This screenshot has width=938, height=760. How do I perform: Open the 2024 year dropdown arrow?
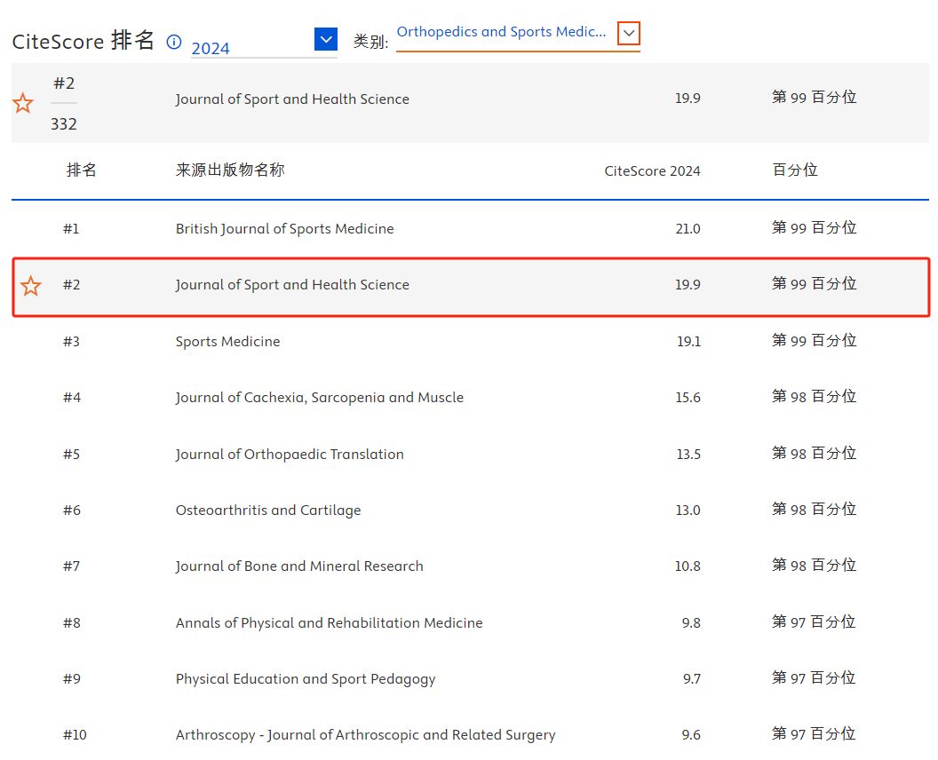pyautogui.click(x=326, y=40)
